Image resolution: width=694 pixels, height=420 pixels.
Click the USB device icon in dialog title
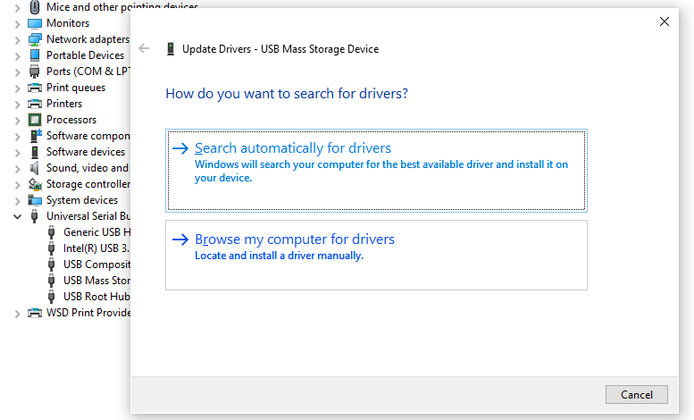click(171, 49)
